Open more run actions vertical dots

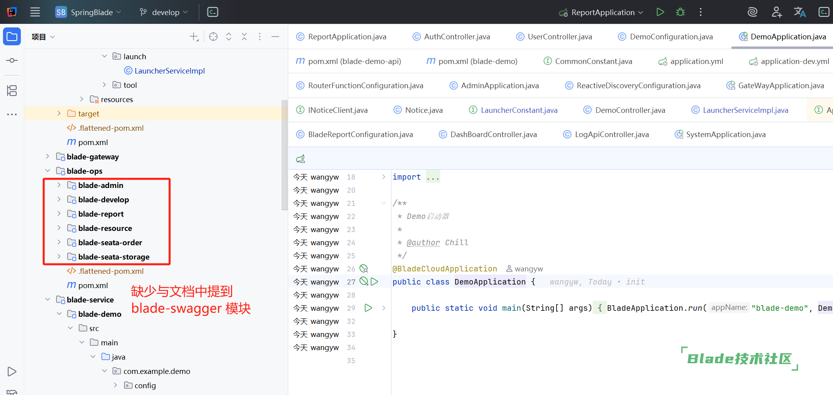[x=701, y=12]
